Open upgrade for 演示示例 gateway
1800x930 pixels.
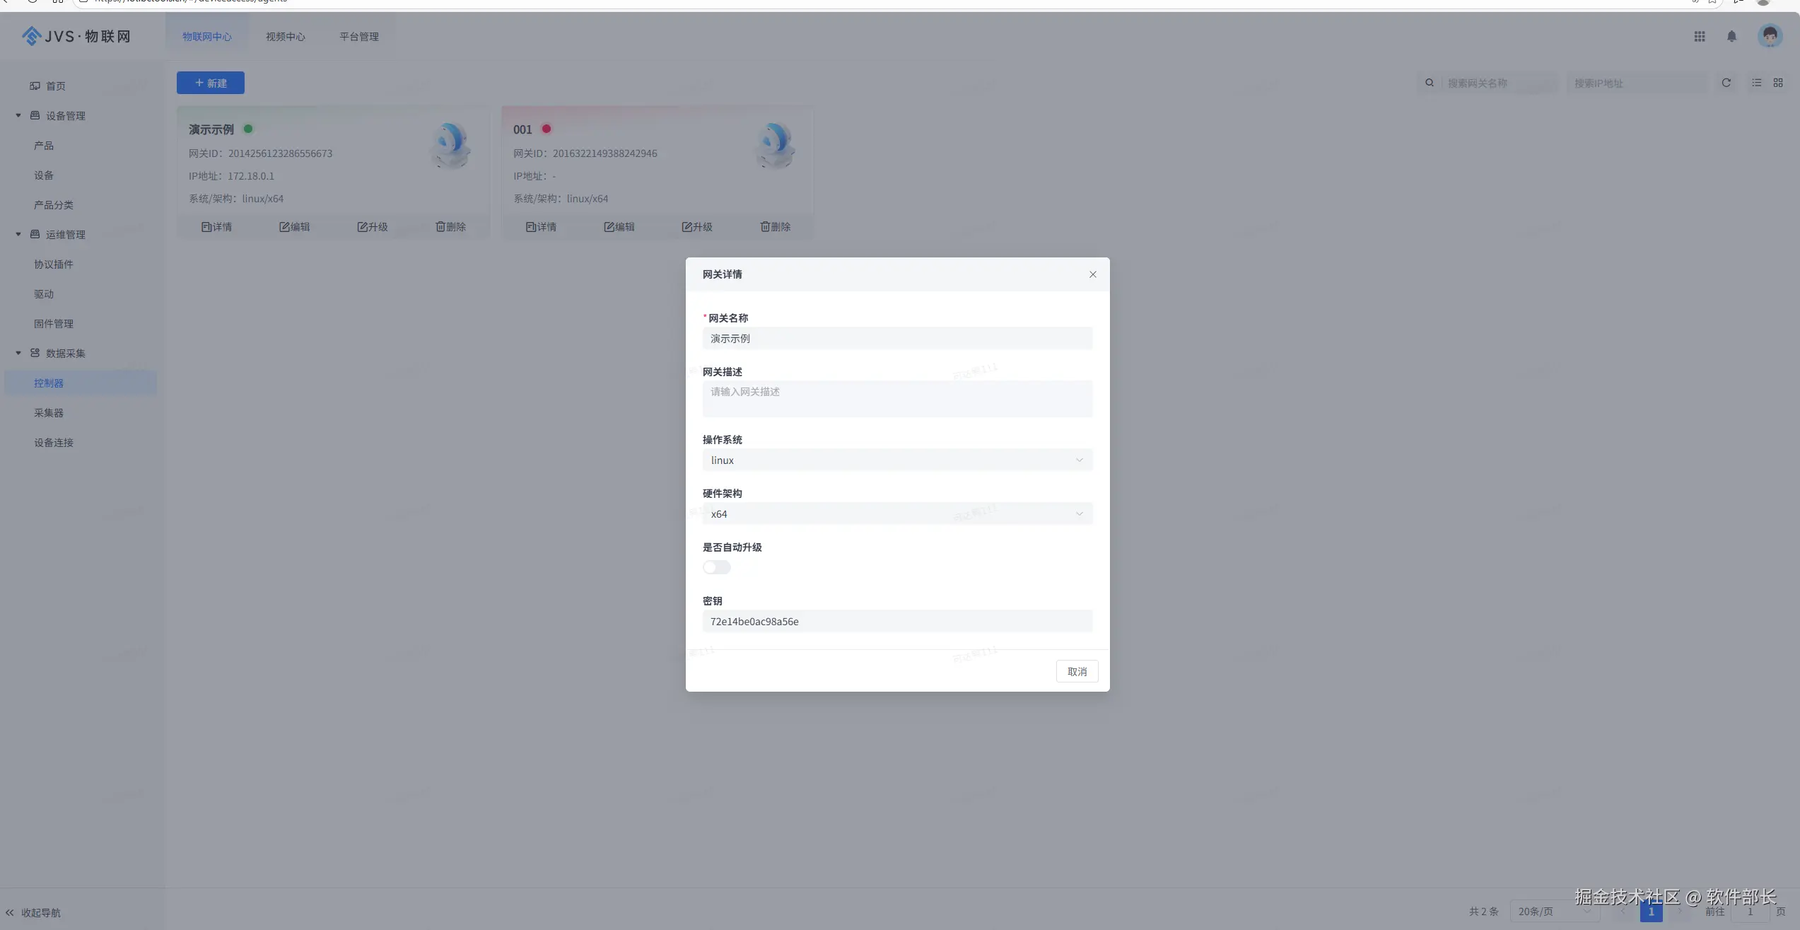(373, 226)
